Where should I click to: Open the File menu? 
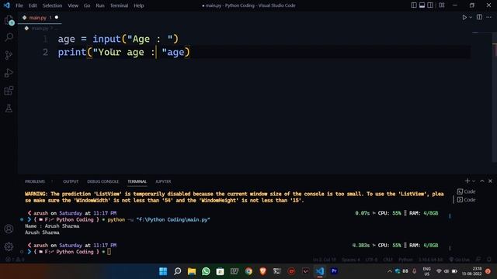19,5
